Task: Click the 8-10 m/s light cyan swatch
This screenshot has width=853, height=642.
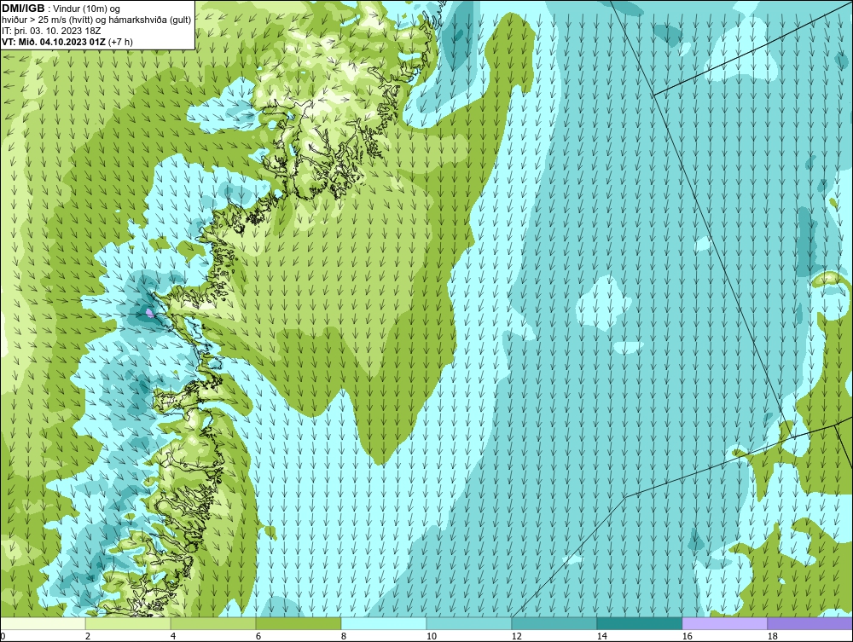Action: coord(384,623)
